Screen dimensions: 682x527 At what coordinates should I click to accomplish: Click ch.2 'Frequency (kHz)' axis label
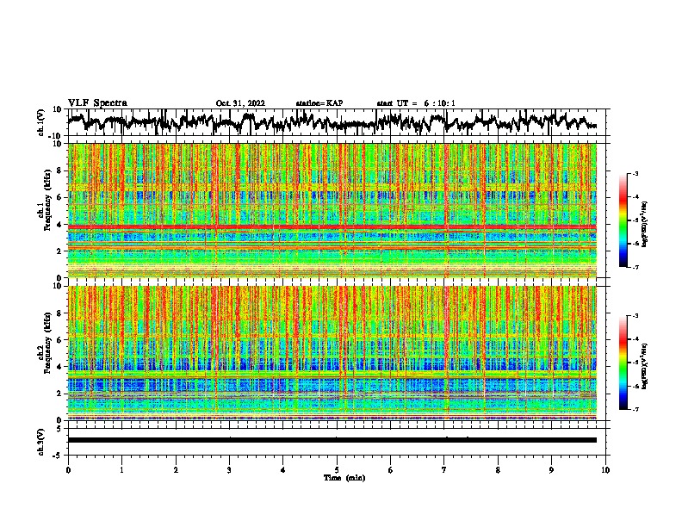coord(47,343)
